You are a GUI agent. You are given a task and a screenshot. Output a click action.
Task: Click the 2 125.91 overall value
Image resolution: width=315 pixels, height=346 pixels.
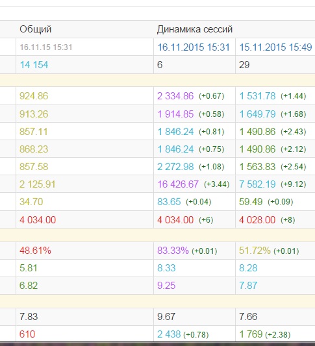pos(37,184)
